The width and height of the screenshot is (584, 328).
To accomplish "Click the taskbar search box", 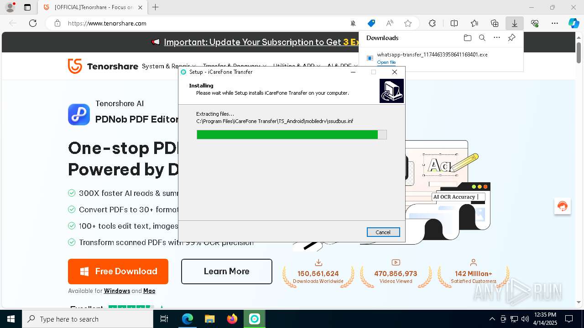I will [88, 319].
